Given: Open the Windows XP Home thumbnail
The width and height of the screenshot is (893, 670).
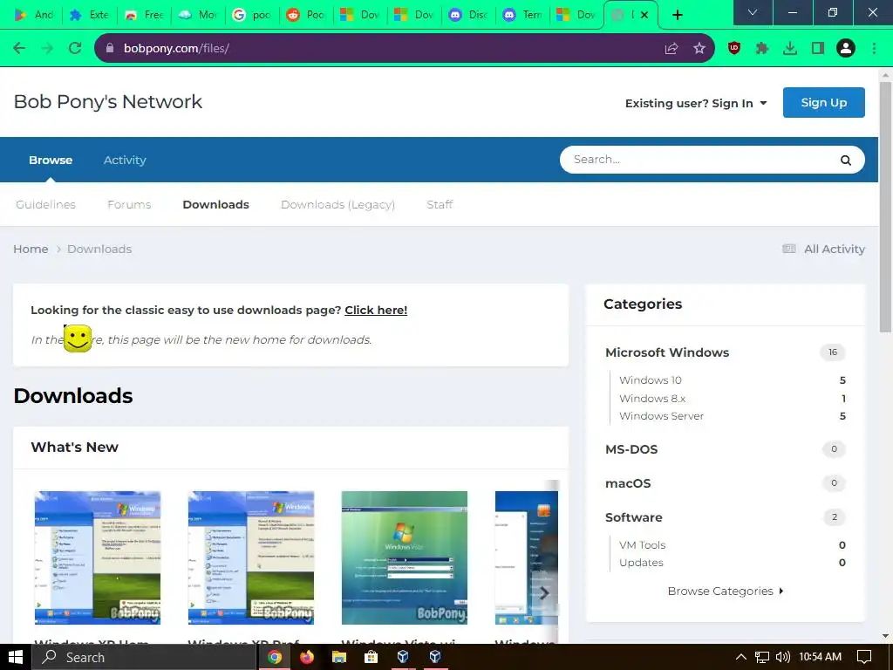Looking at the screenshot, I should point(98,557).
